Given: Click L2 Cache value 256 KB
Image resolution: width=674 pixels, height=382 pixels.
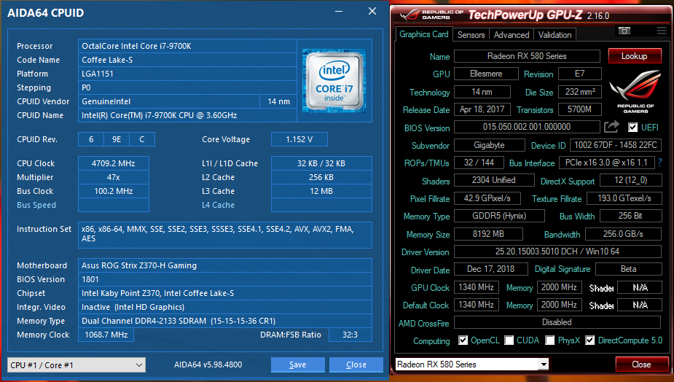Looking at the screenshot, I should pos(321,177).
